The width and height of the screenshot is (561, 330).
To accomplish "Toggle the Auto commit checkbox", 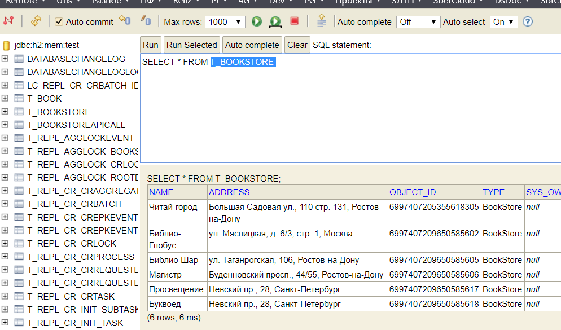I will click(59, 22).
